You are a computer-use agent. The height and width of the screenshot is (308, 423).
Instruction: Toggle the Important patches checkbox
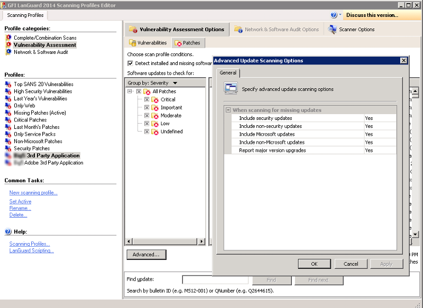(147, 108)
